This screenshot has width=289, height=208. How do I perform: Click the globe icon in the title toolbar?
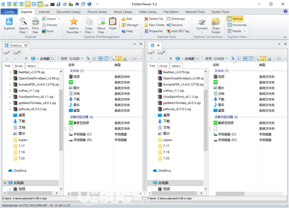point(90,4)
